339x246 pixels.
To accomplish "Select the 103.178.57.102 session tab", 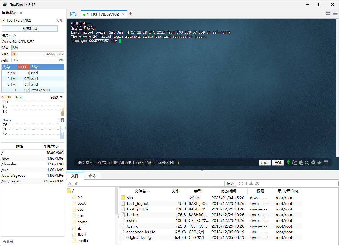I will pyautogui.click(x=103, y=14).
